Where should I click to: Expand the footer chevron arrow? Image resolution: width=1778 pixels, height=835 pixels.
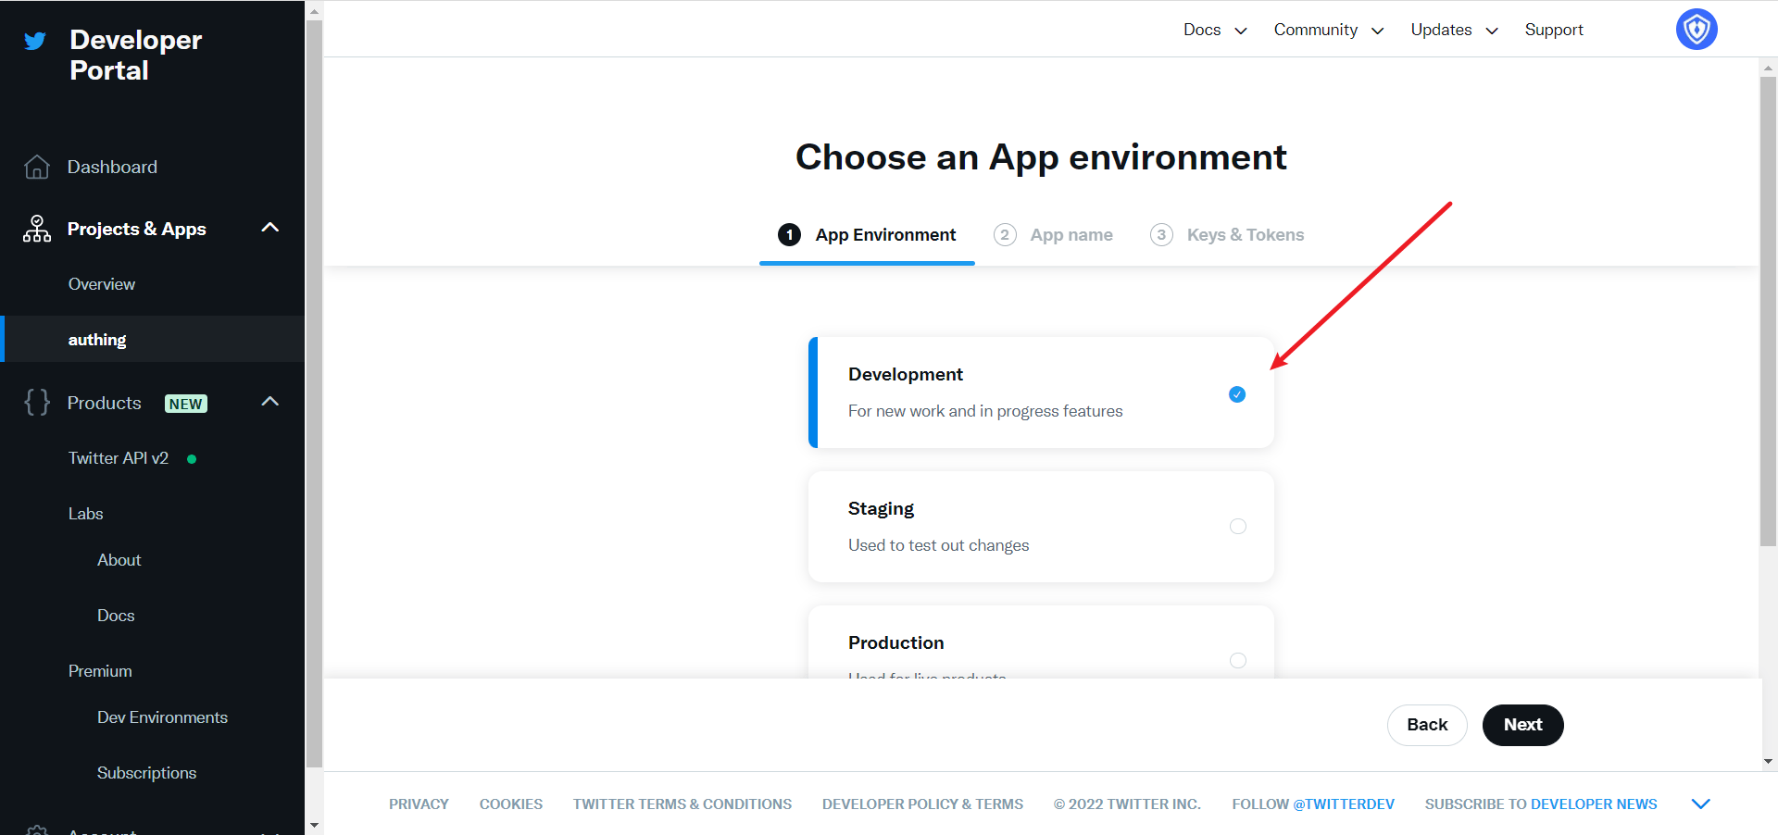[1700, 804]
